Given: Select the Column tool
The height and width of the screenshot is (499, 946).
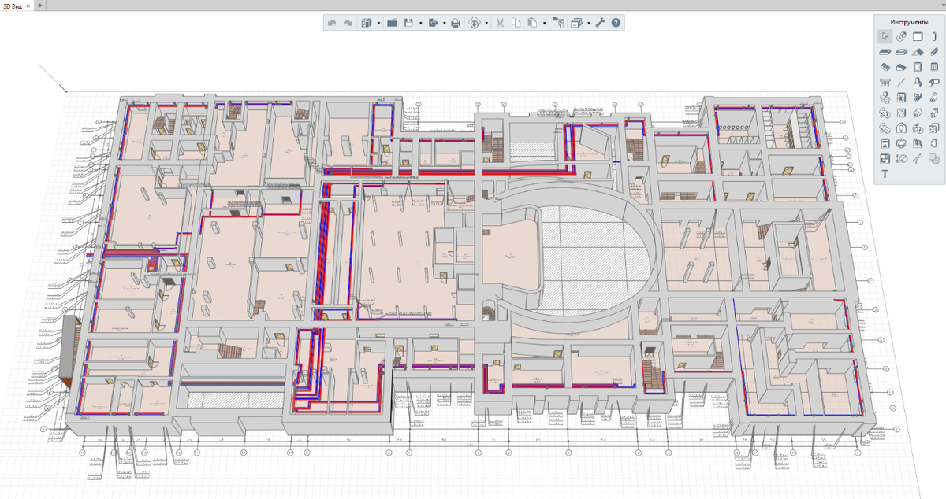Looking at the screenshot, I should click(934, 36).
